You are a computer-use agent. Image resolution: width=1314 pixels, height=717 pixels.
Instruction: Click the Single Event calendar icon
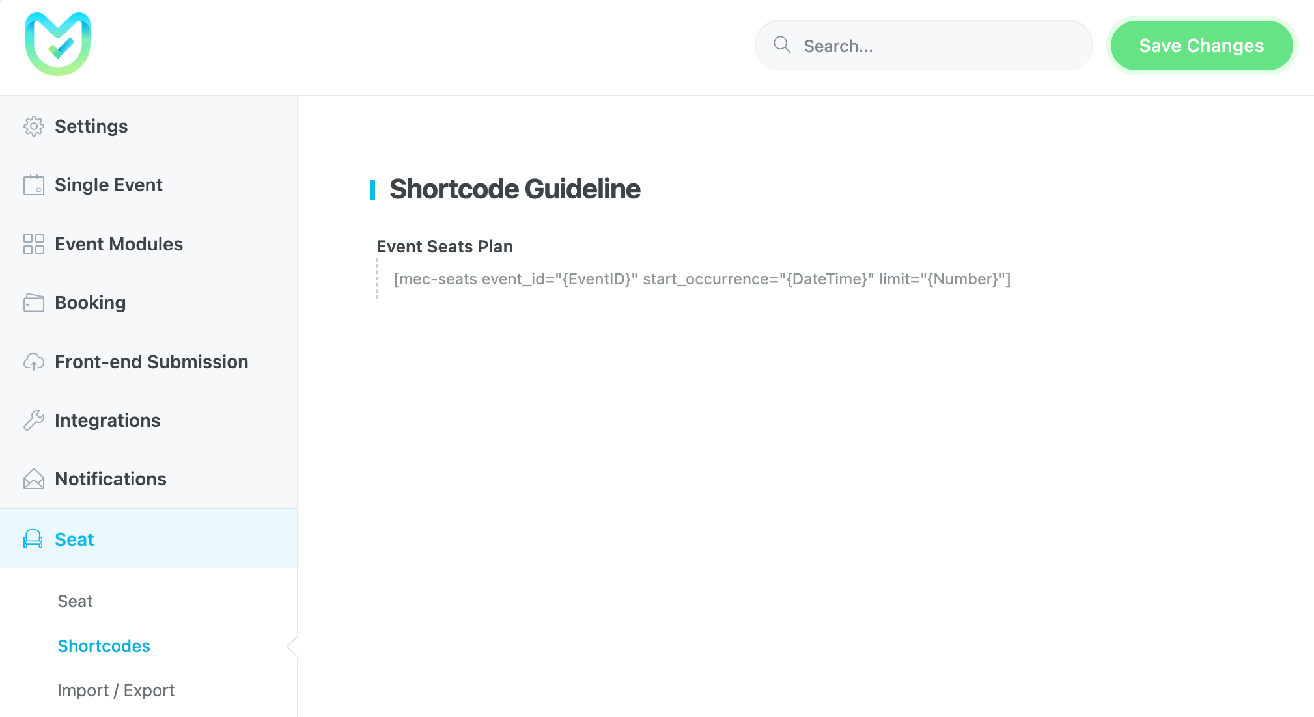coord(34,185)
